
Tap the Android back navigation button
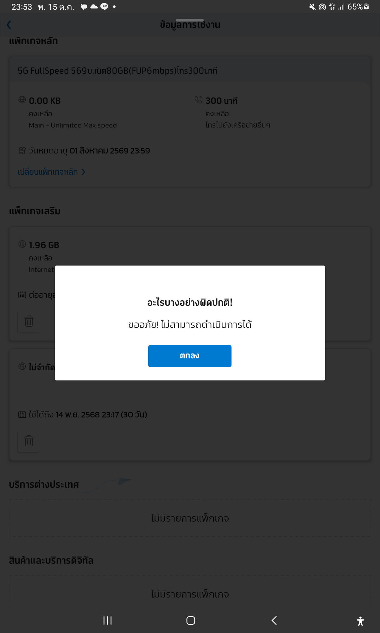point(274,620)
